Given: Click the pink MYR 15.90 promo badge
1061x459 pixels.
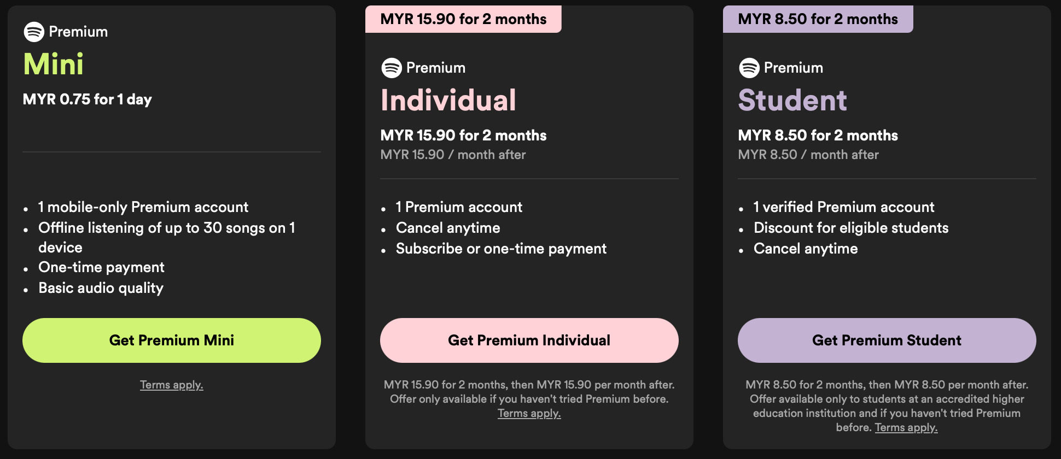Looking at the screenshot, I should [x=463, y=19].
